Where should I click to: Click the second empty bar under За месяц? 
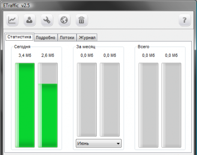click(x=110, y=100)
